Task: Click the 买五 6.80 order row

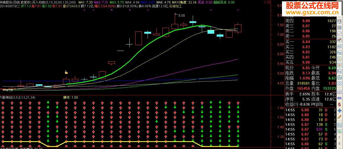Action: (310, 62)
